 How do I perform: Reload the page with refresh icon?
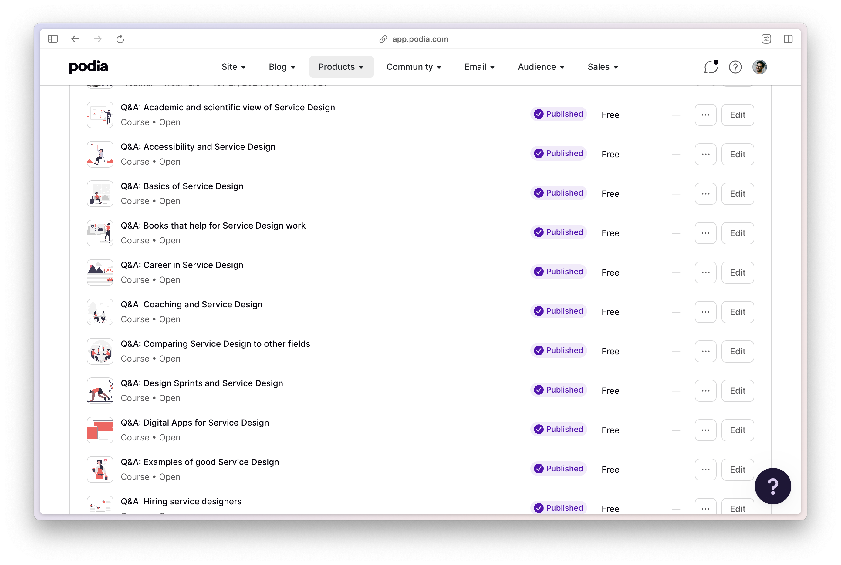click(x=120, y=39)
